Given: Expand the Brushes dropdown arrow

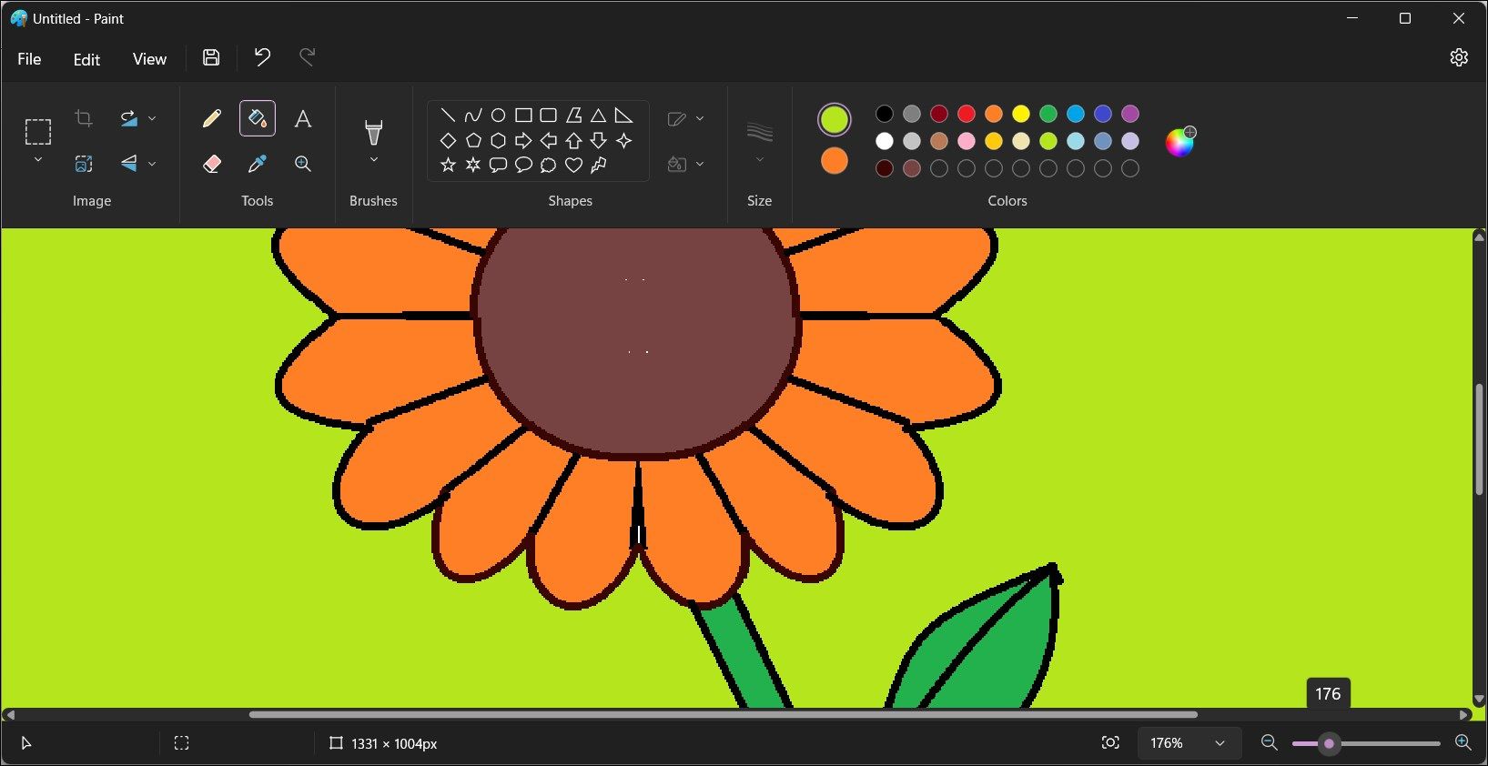Looking at the screenshot, I should (373, 160).
